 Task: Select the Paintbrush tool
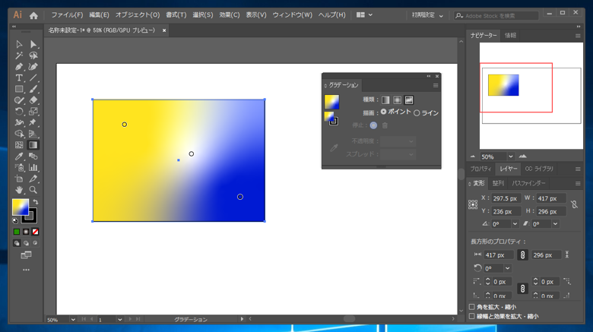tap(33, 89)
